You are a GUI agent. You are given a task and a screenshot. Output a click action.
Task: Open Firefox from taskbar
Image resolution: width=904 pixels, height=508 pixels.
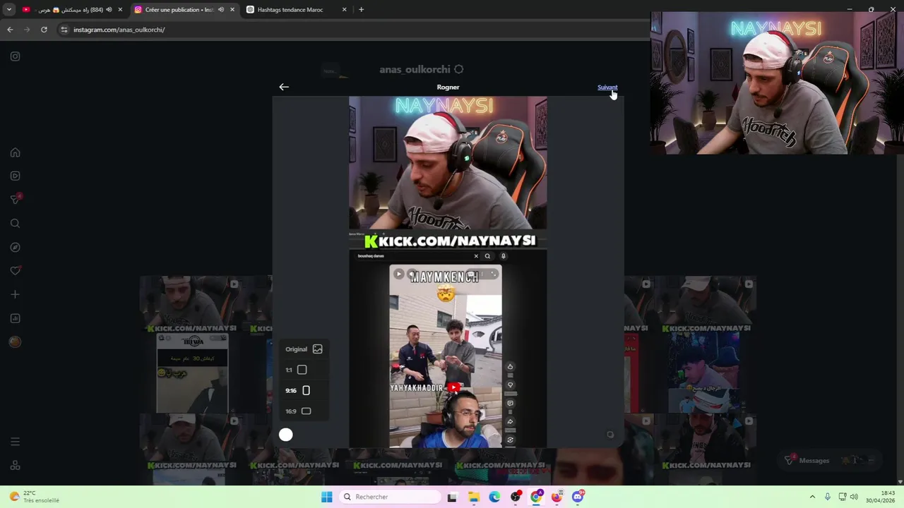pyautogui.click(x=557, y=497)
